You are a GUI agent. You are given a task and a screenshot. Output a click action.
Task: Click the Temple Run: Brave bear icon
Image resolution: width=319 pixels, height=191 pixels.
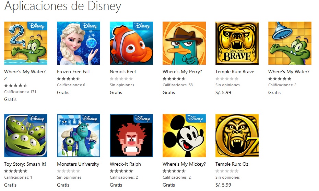tap(237, 43)
